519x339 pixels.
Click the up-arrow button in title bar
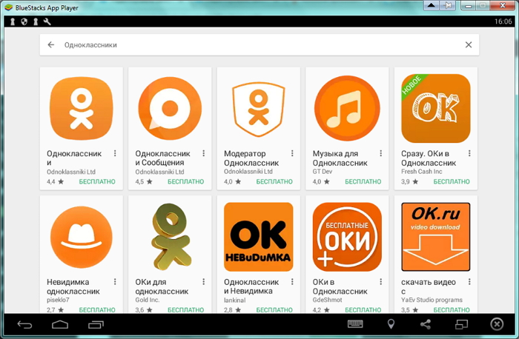pyautogui.click(x=432, y=6)
